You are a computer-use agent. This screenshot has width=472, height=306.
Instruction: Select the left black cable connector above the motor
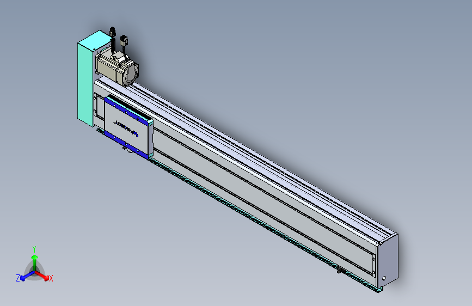point(112,32)
